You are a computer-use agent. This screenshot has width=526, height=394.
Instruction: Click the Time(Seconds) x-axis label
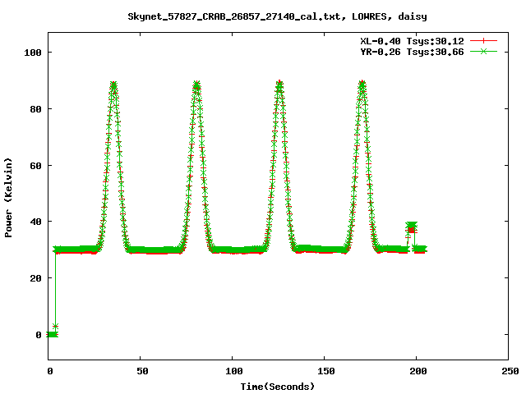pyautogui.click(x=278, y=387)
